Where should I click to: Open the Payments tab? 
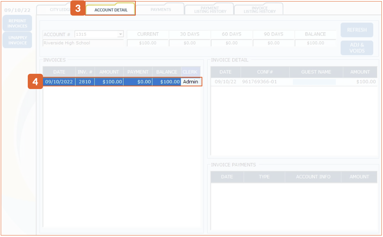tap(161, 10)
